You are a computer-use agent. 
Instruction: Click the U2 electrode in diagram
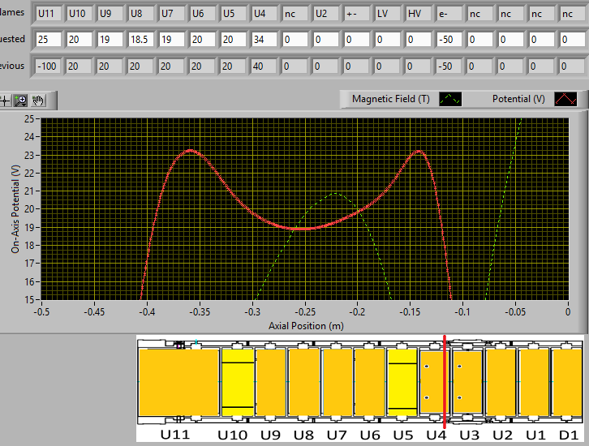[x=501, y=383]
